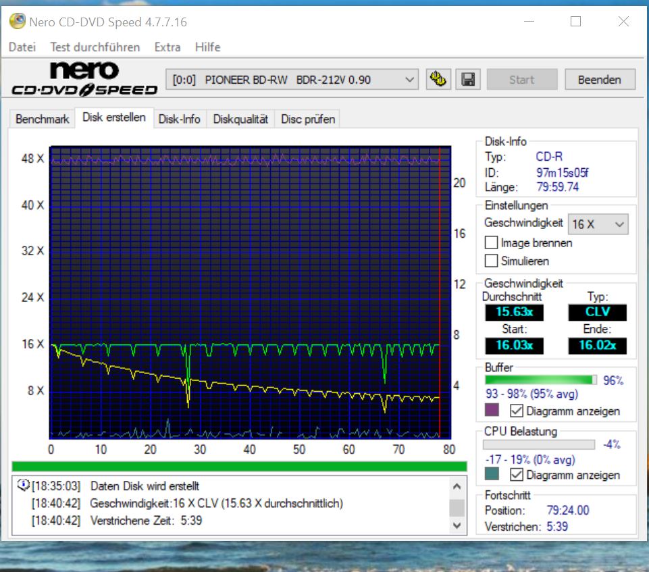Open the 16 X speed dropdown
The width and height of the screenshot is (649, 572).
click(x=598, y=224)
